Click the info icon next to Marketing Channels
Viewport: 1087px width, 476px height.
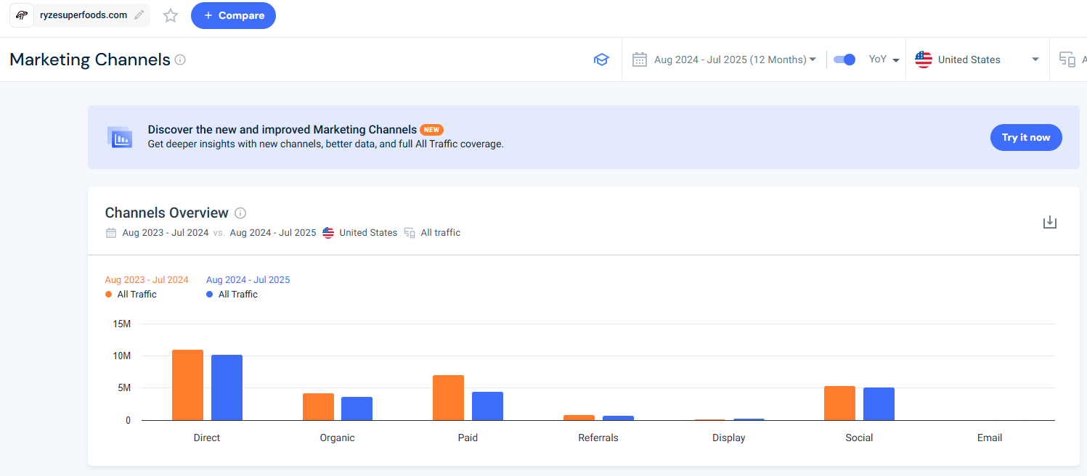click(x=180, y=59)
